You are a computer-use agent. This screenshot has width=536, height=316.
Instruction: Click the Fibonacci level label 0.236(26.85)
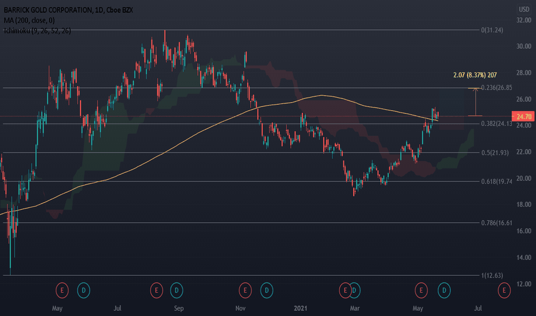(x=496, y=88)
